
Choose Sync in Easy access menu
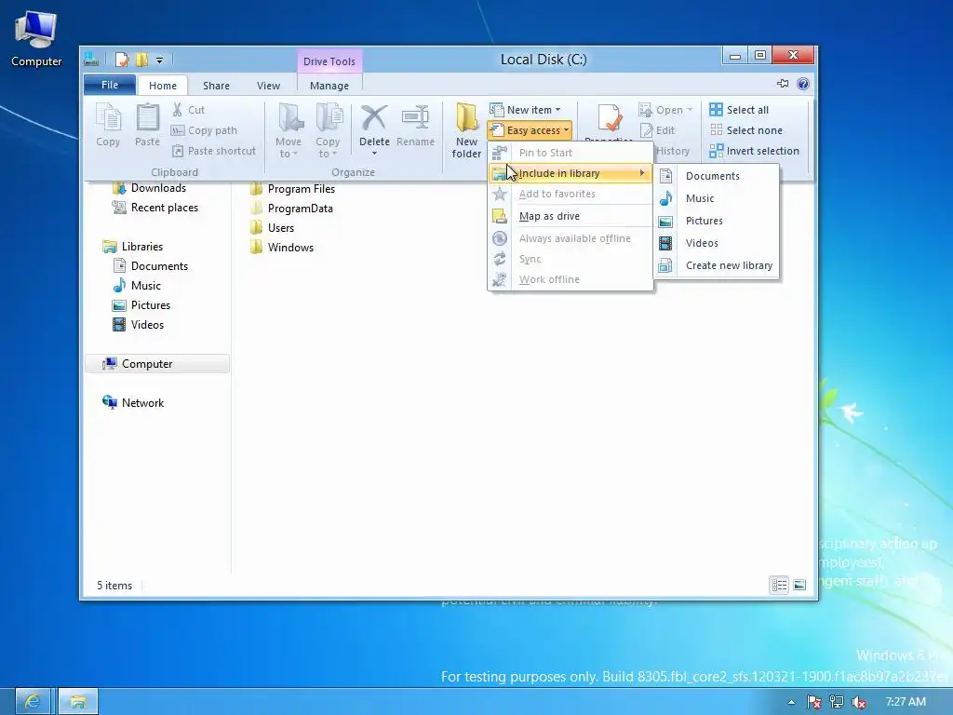coord(570,259)
